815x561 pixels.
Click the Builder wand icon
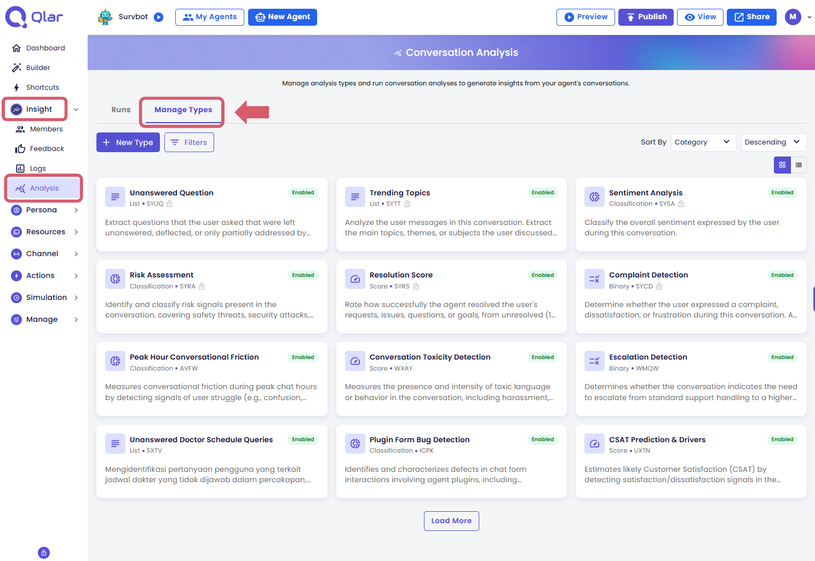[x=16, y=68]
